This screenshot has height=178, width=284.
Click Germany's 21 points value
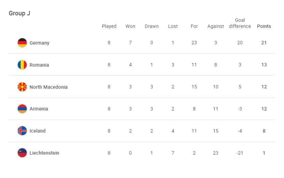264,43
